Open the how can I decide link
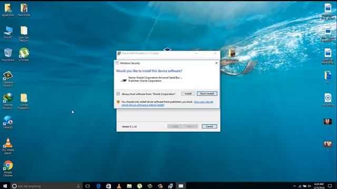 pyautogui.click(x=167, y=103)
